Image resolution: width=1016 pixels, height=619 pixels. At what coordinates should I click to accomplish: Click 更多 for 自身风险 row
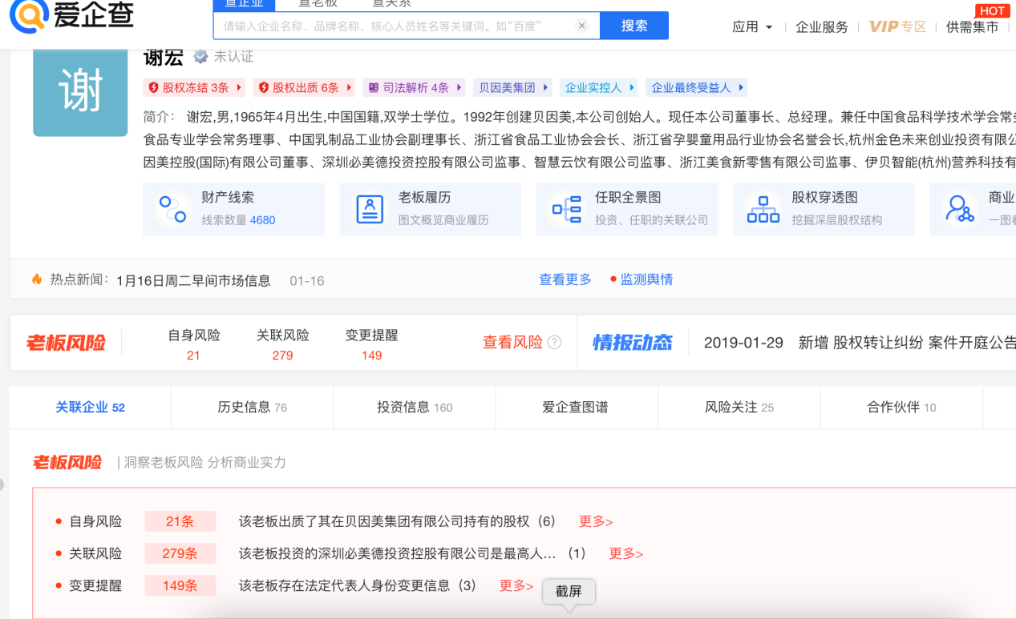596,521
